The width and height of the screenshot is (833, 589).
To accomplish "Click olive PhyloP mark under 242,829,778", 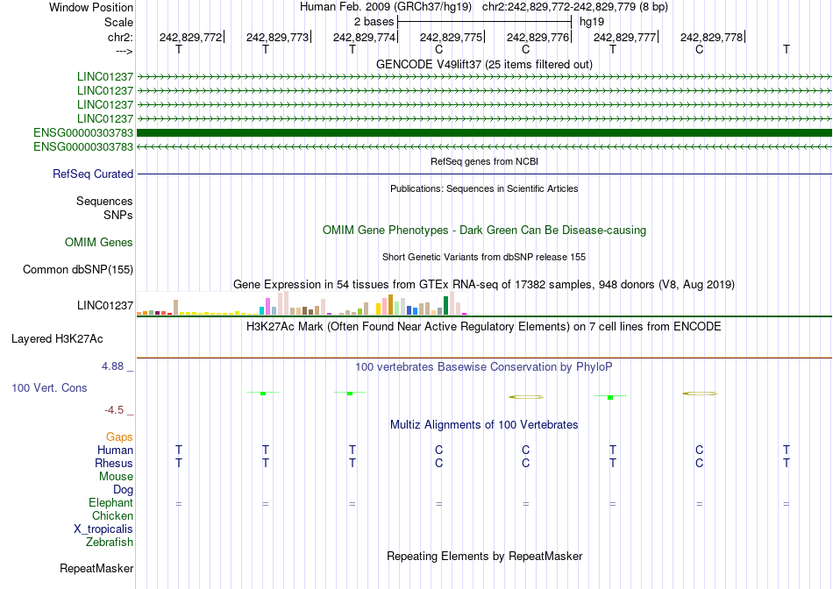I will point(700,394).
